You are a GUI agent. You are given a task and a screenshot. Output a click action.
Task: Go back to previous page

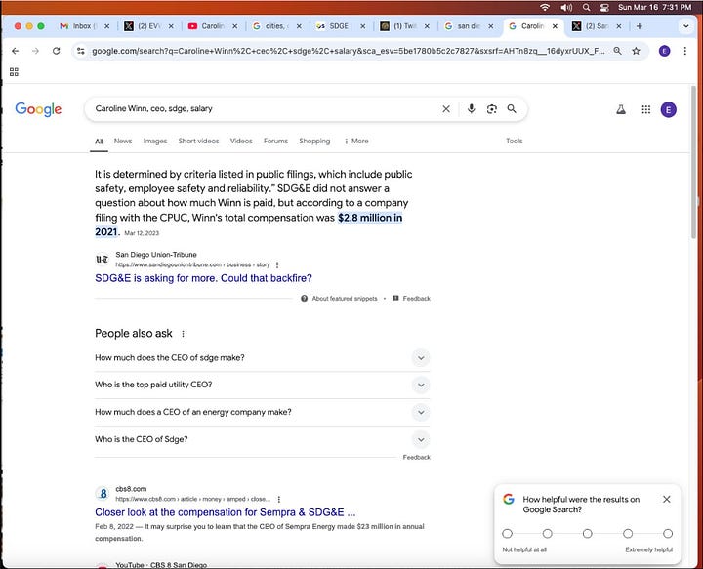click(x=16, y=51)
